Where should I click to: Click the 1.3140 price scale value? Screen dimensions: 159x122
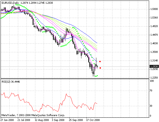[x=154, y=61]
